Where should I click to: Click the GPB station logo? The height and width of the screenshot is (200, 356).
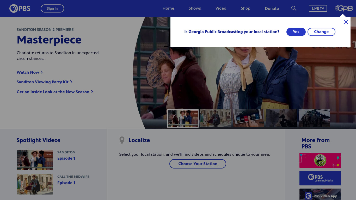coord(344,8)
